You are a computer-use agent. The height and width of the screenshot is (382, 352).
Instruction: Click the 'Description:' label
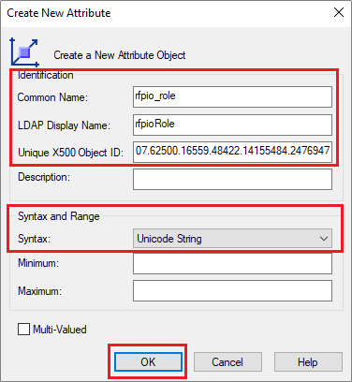[44, 177]
